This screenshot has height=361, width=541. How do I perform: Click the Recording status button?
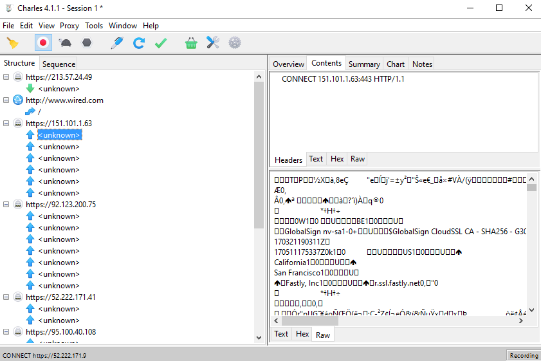(x=523, y=355)
